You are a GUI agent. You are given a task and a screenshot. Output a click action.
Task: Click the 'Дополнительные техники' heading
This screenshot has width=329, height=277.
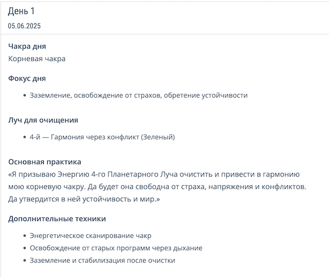(57, 219)
